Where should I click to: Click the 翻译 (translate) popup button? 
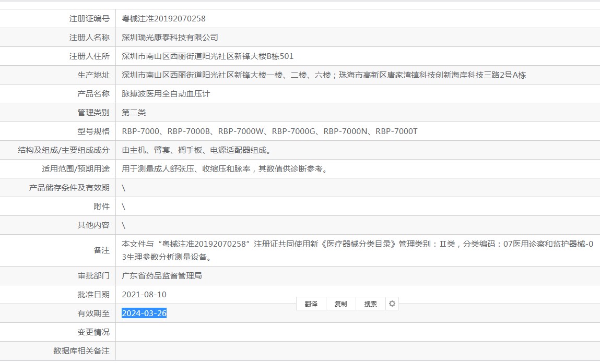311,304
